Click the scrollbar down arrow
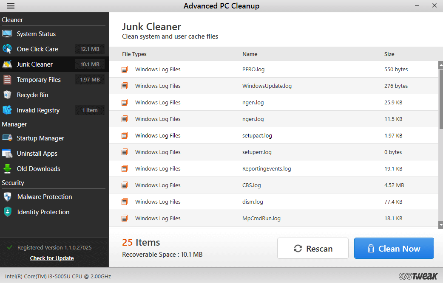Viewport: 443px width, 283px height. 440,224
